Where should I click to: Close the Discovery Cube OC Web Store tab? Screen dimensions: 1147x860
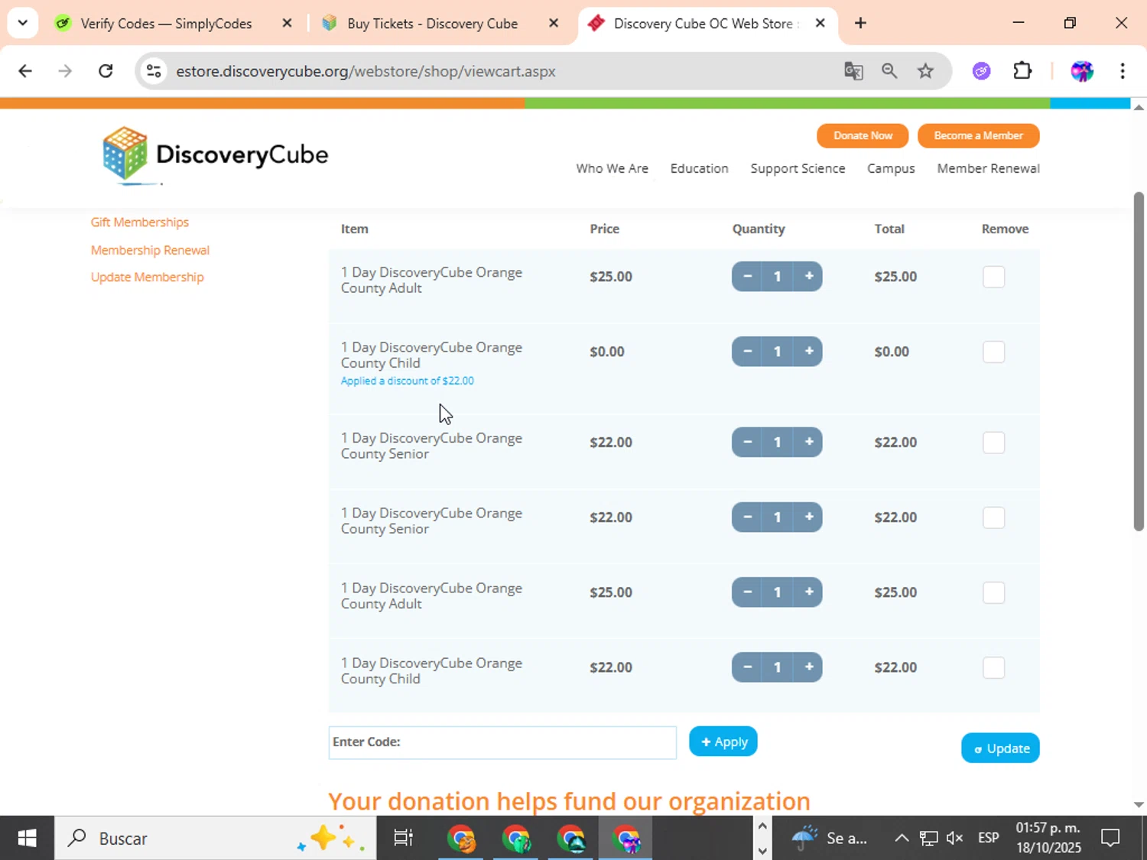coord(820,23)
